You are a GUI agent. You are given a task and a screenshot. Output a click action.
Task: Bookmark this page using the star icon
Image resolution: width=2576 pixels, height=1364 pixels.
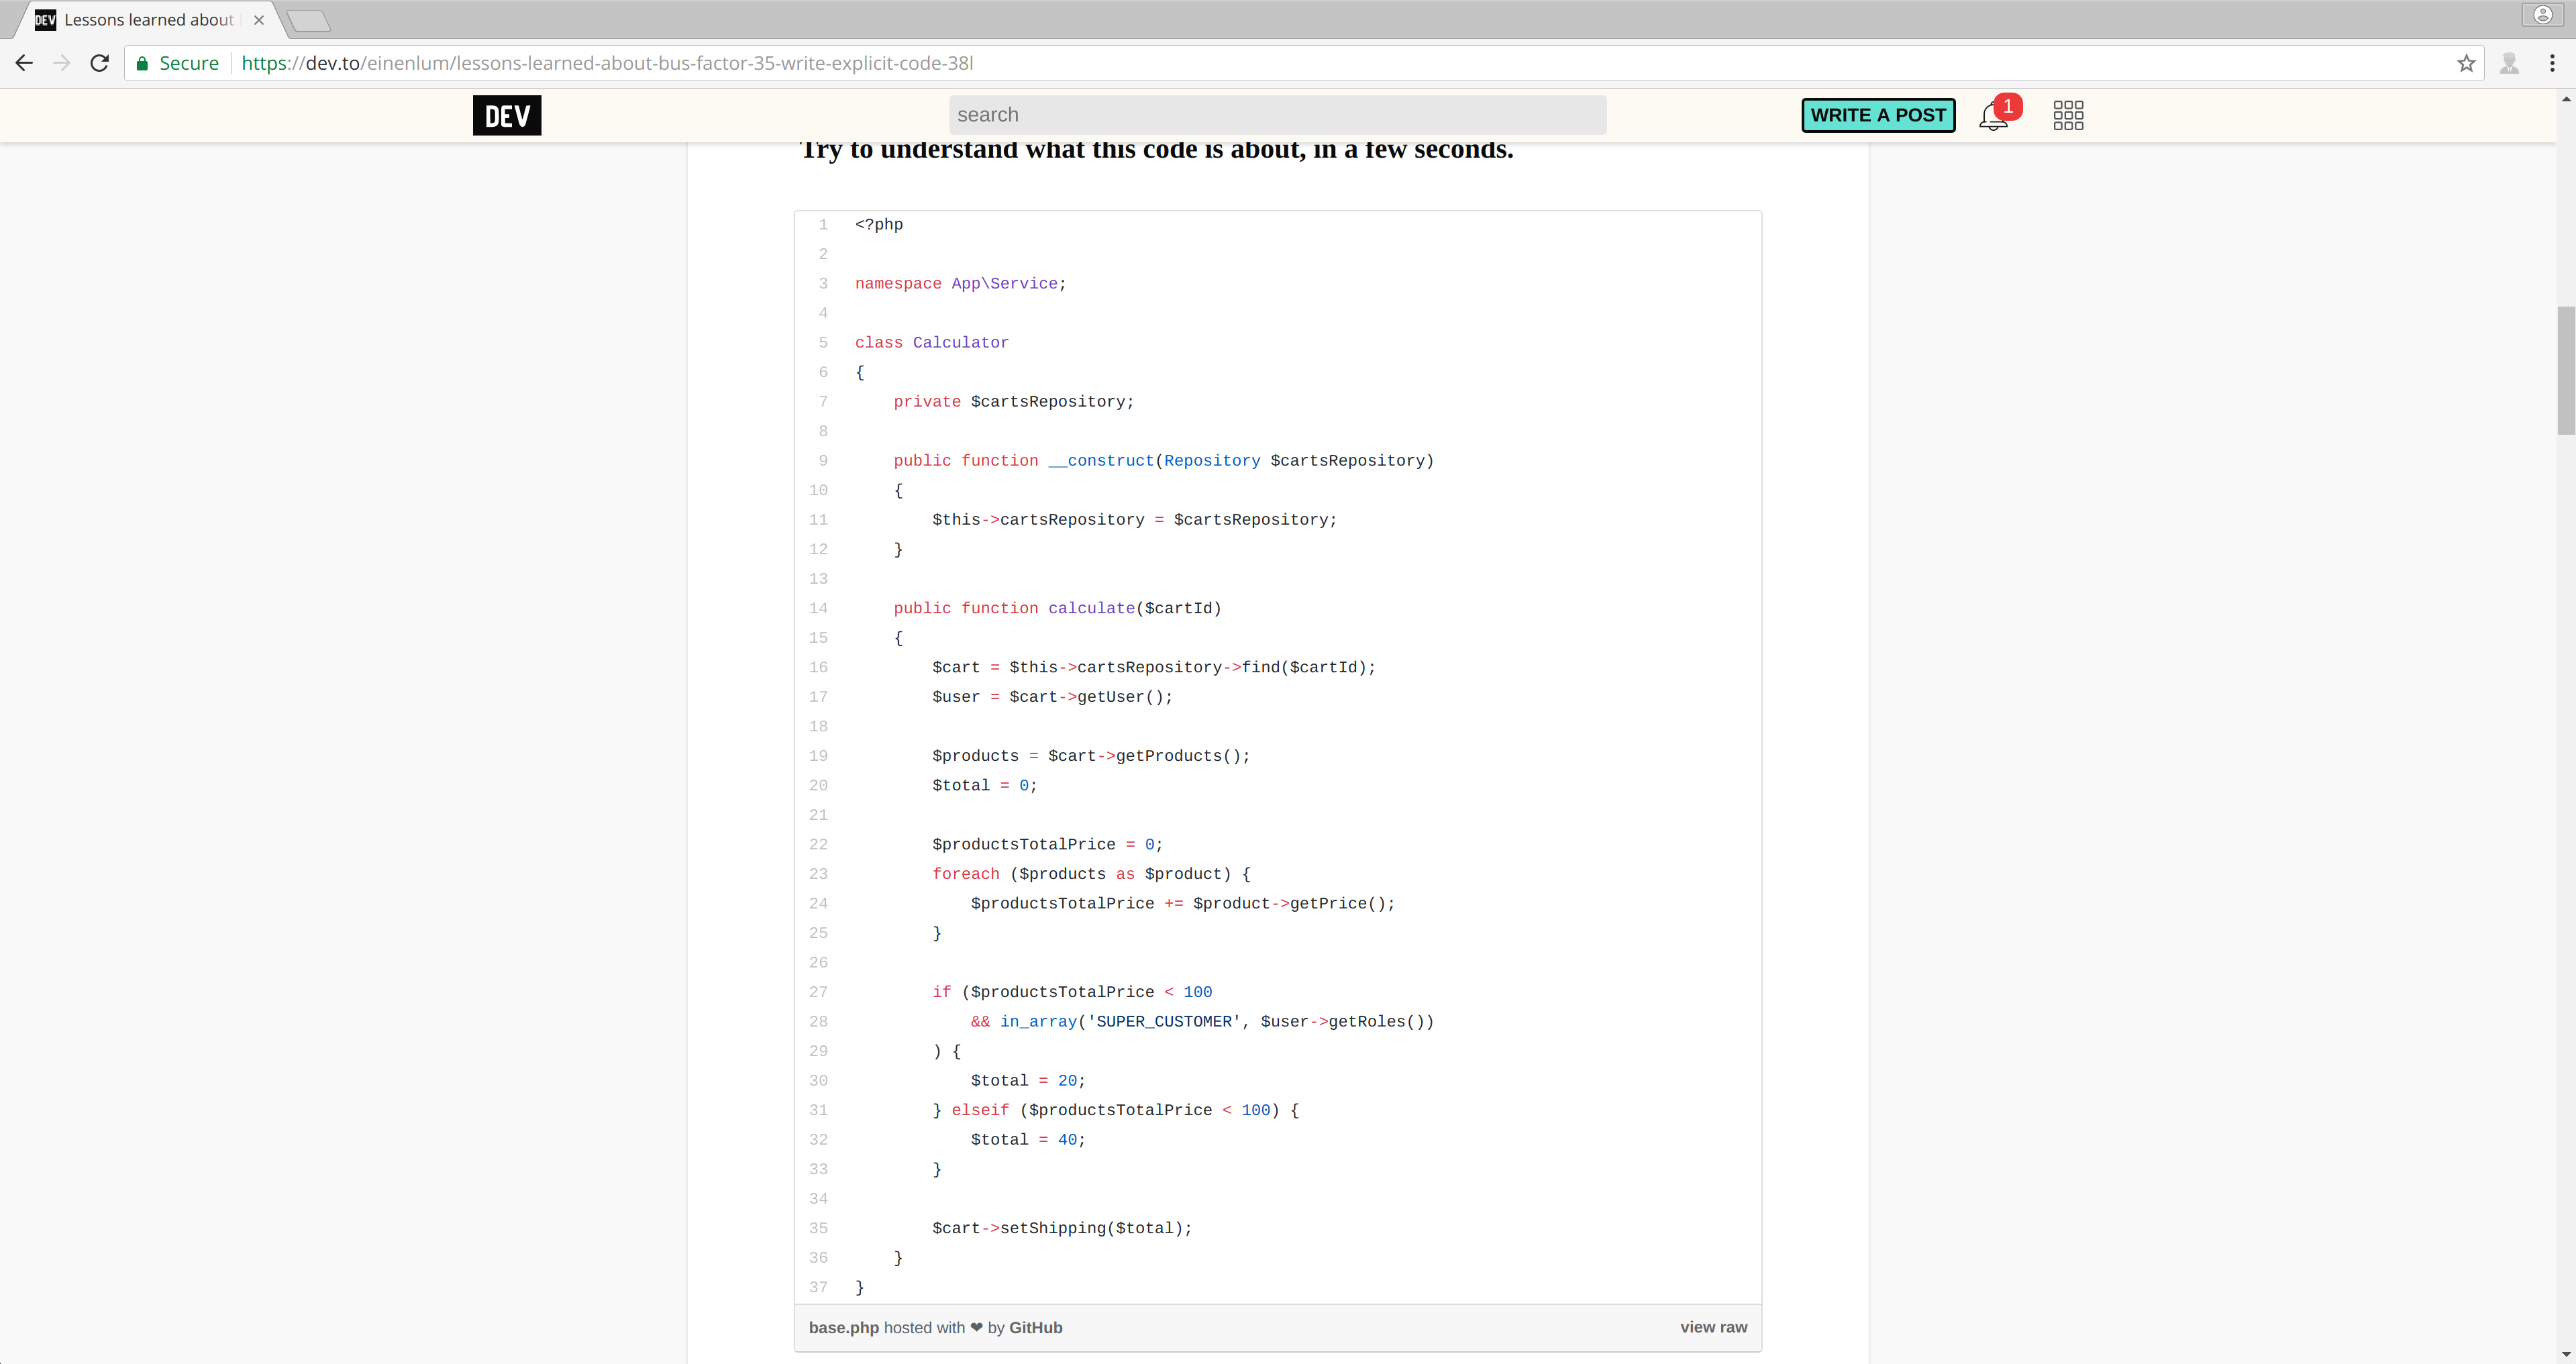point(2466,62)
